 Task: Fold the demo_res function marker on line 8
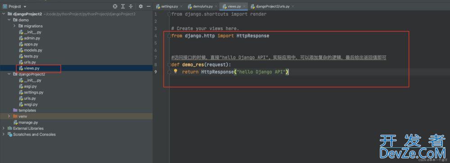click(169, 65)
